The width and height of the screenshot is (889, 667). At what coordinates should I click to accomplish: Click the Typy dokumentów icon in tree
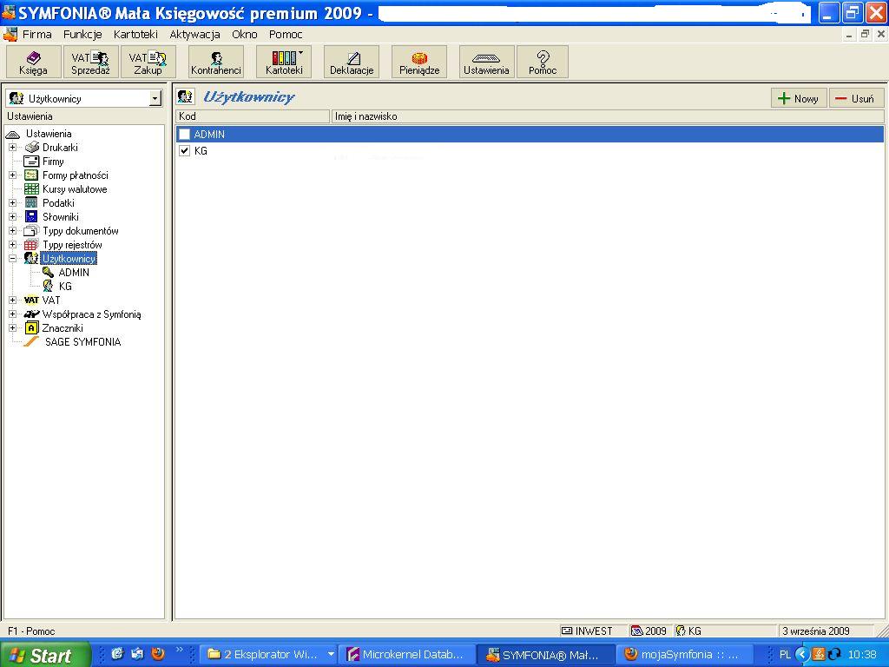(31, 231)
